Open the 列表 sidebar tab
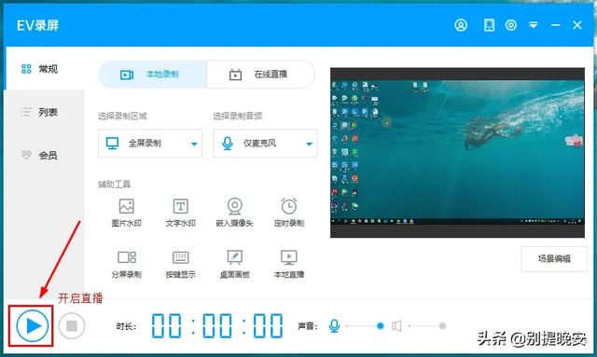This screenshot has width=597, height=357. tap(45, 112)
